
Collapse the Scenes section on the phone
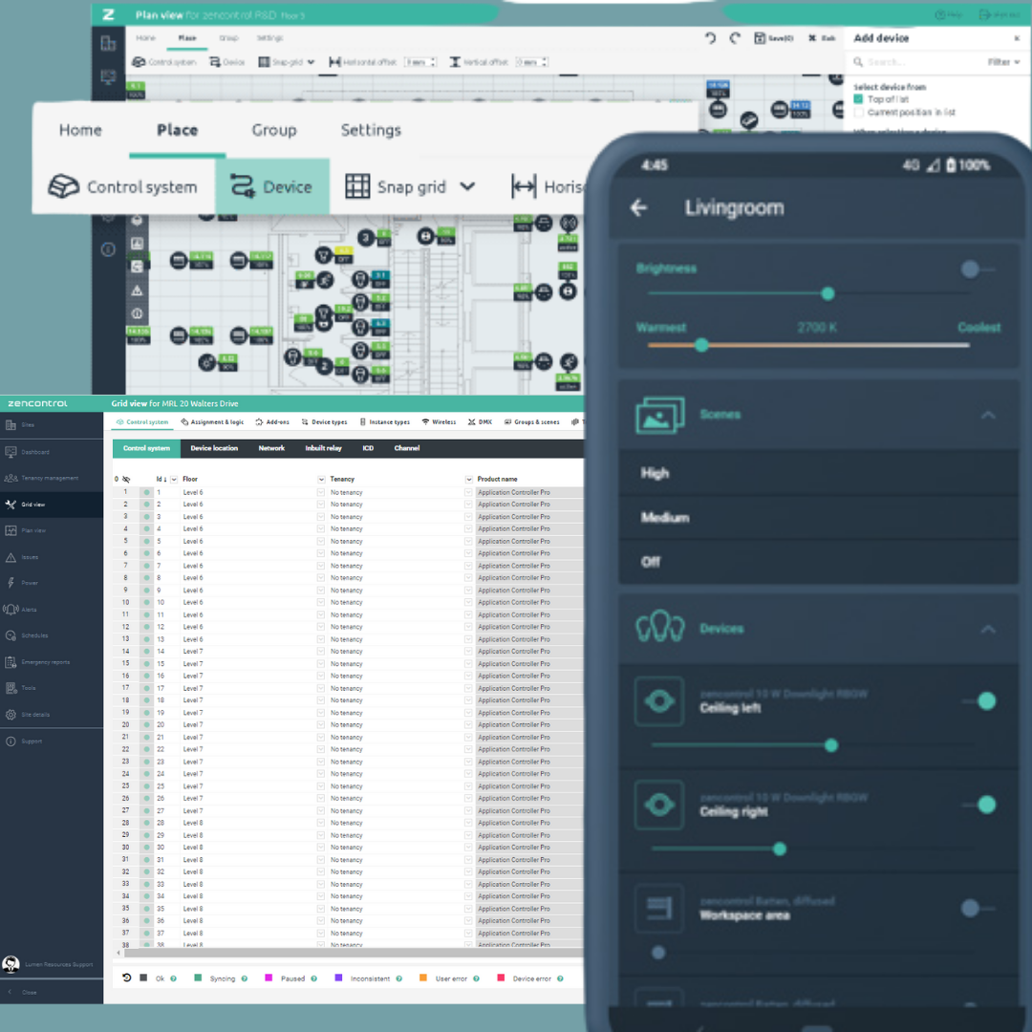[x=988, y=415]
